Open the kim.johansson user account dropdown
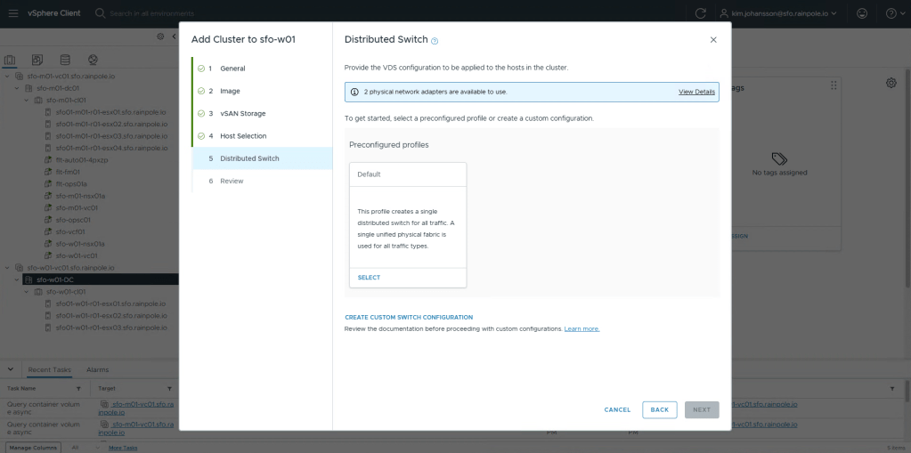 coord(785,13)
